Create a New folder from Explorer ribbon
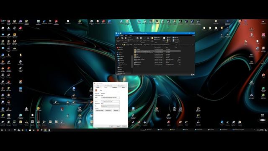This screenshot has height=151, width=268. [x=152, y=39]
